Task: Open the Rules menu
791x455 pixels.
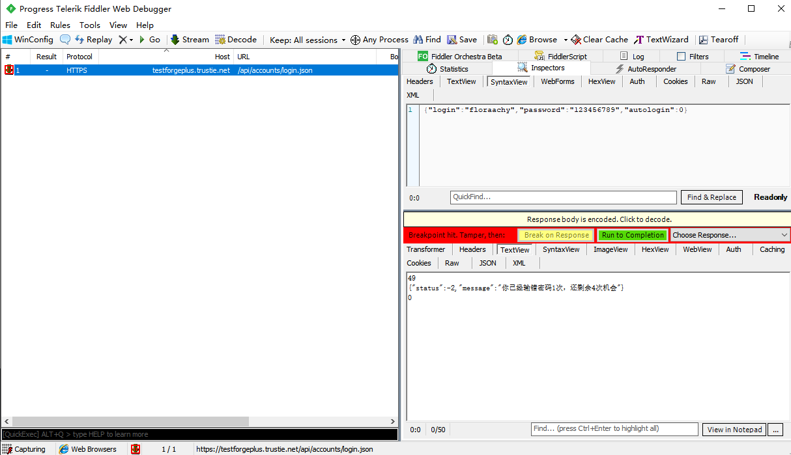Action: coord(60,25)
